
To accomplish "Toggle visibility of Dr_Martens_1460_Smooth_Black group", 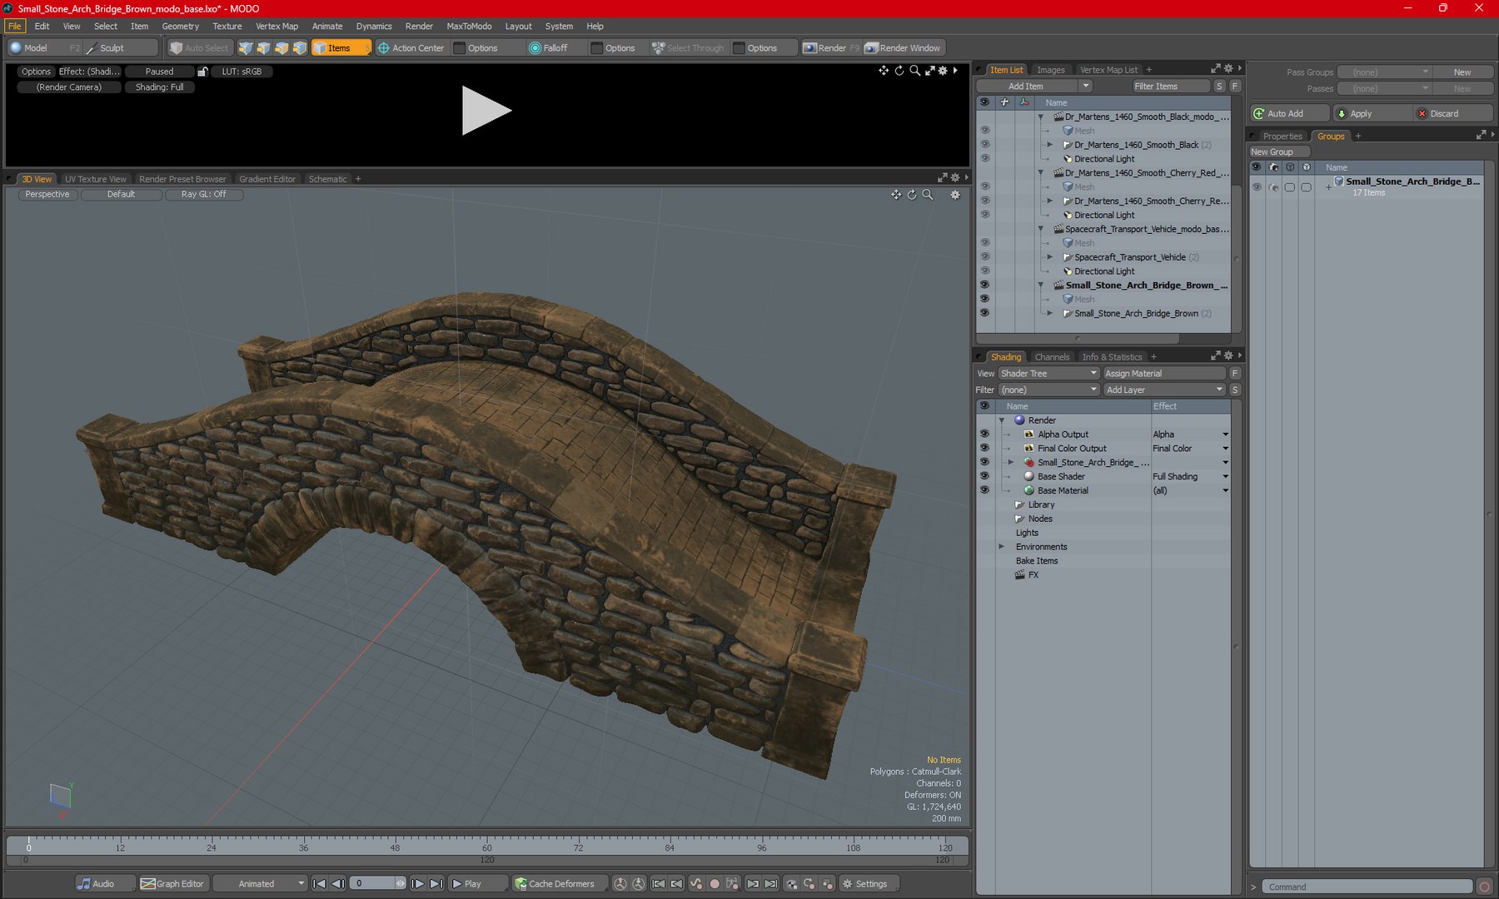I will (x=984, y=144).
